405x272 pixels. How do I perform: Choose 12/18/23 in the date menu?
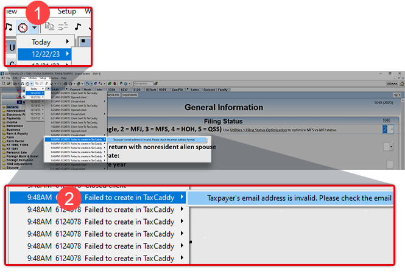35,110
